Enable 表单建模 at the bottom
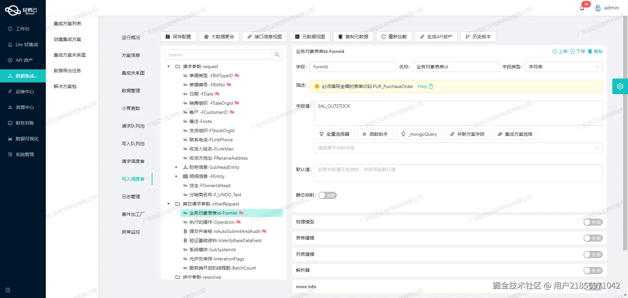Screen dimensions: 628x298 [x=593, y=238]
